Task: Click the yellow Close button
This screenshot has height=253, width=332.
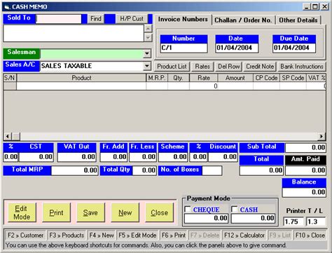Action: (159, 212)
